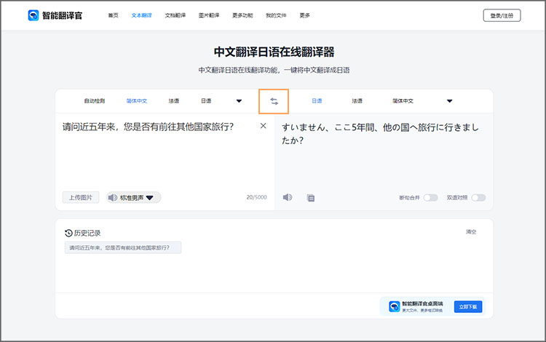The width and height of the screenshot is (546, 342).
Task: Copy the Japanese translation result
Action: [x=311, y=197]
